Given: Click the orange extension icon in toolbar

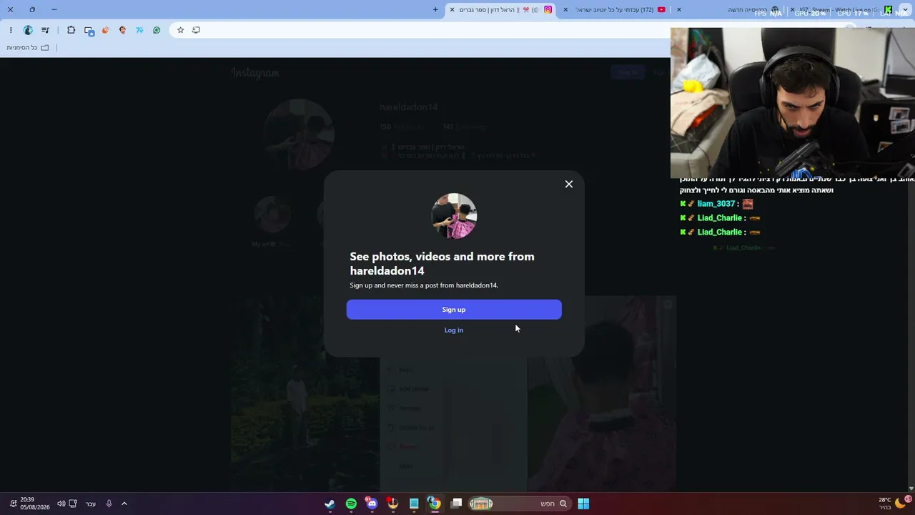Looking at the screenshot, I should [x=106, y=30].
